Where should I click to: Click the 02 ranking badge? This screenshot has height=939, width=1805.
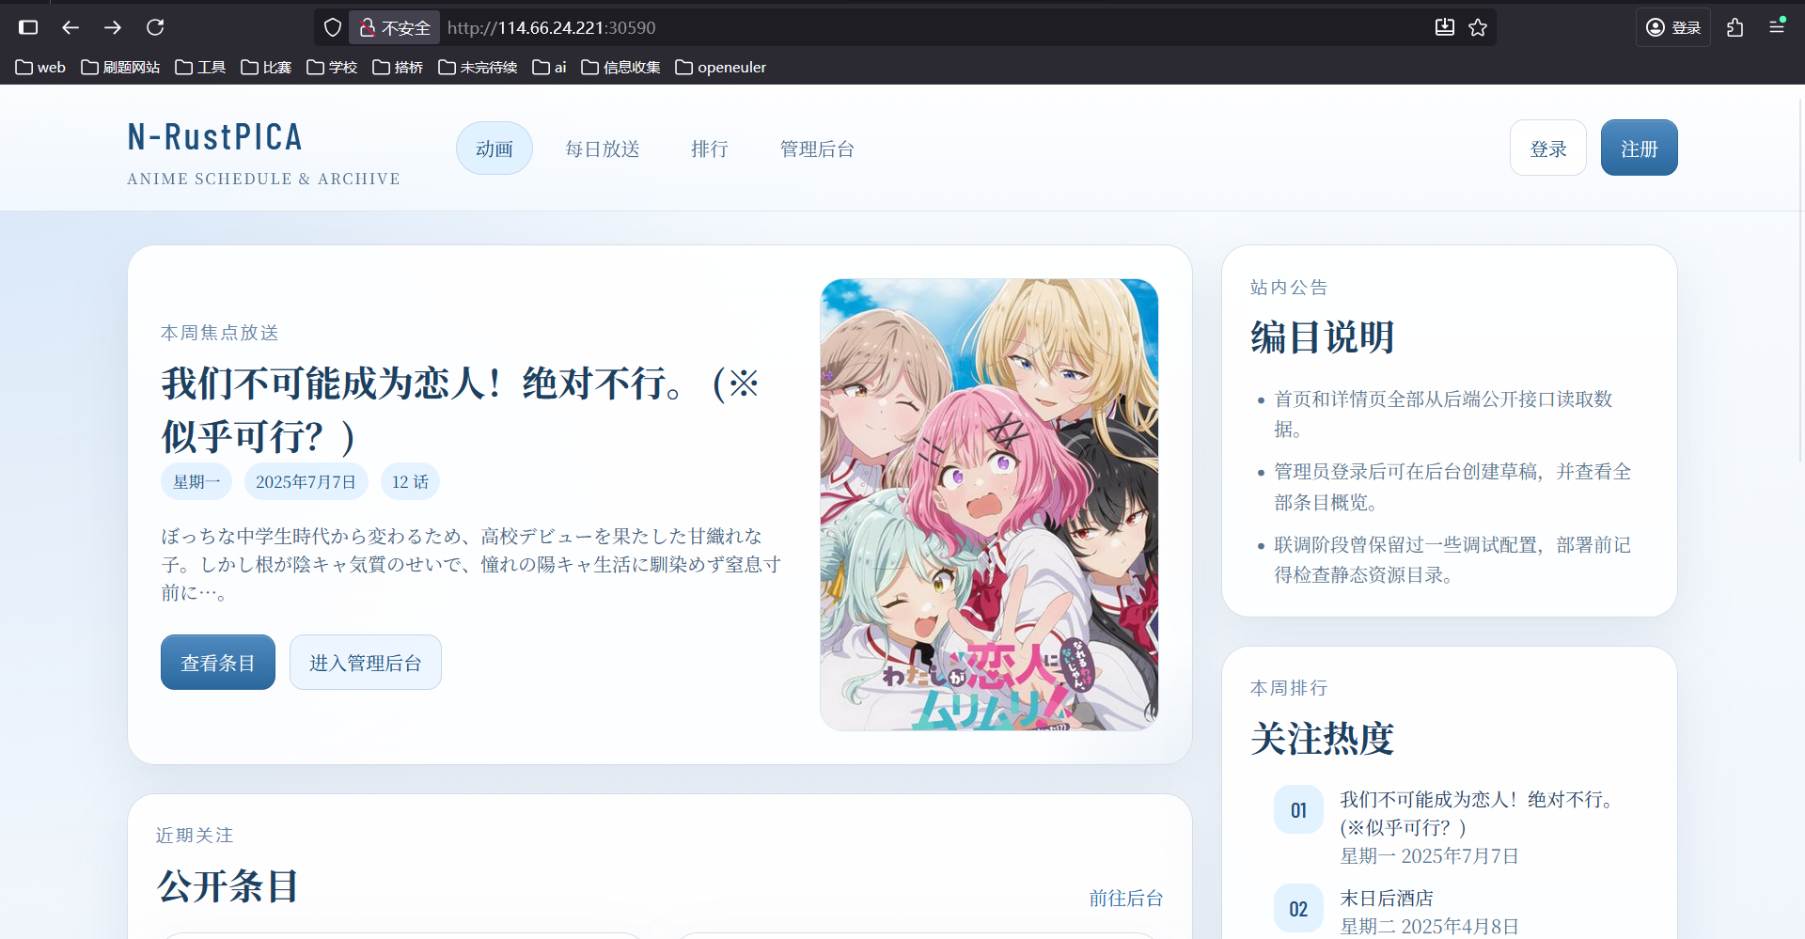1298,908
